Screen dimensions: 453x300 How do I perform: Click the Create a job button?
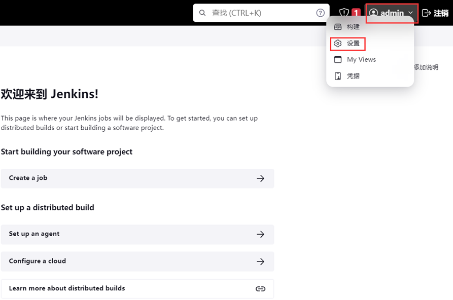[137, 178]
